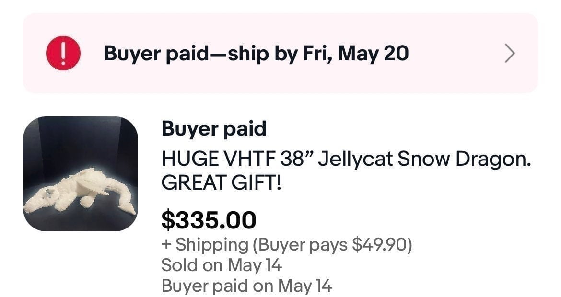The height and width of the screenshot is (297, 561).
Task: Click the bold 'Buyer paid' status heading
Action: point(214,128)
